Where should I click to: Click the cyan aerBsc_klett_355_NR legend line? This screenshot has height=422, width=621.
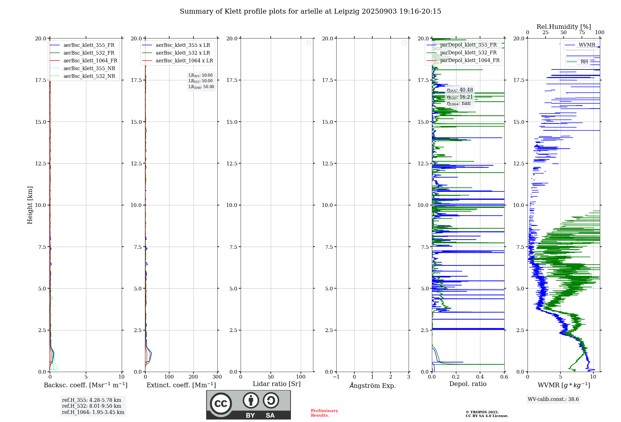55,69
